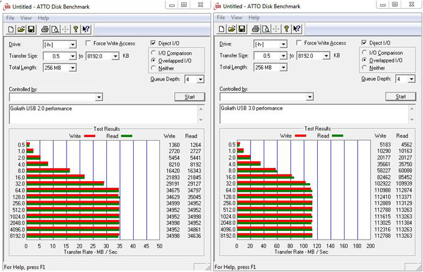This screenshot has height=272, width=423.
Task: Click Print Preview icon in left window
Action: [x=55, y=29]
